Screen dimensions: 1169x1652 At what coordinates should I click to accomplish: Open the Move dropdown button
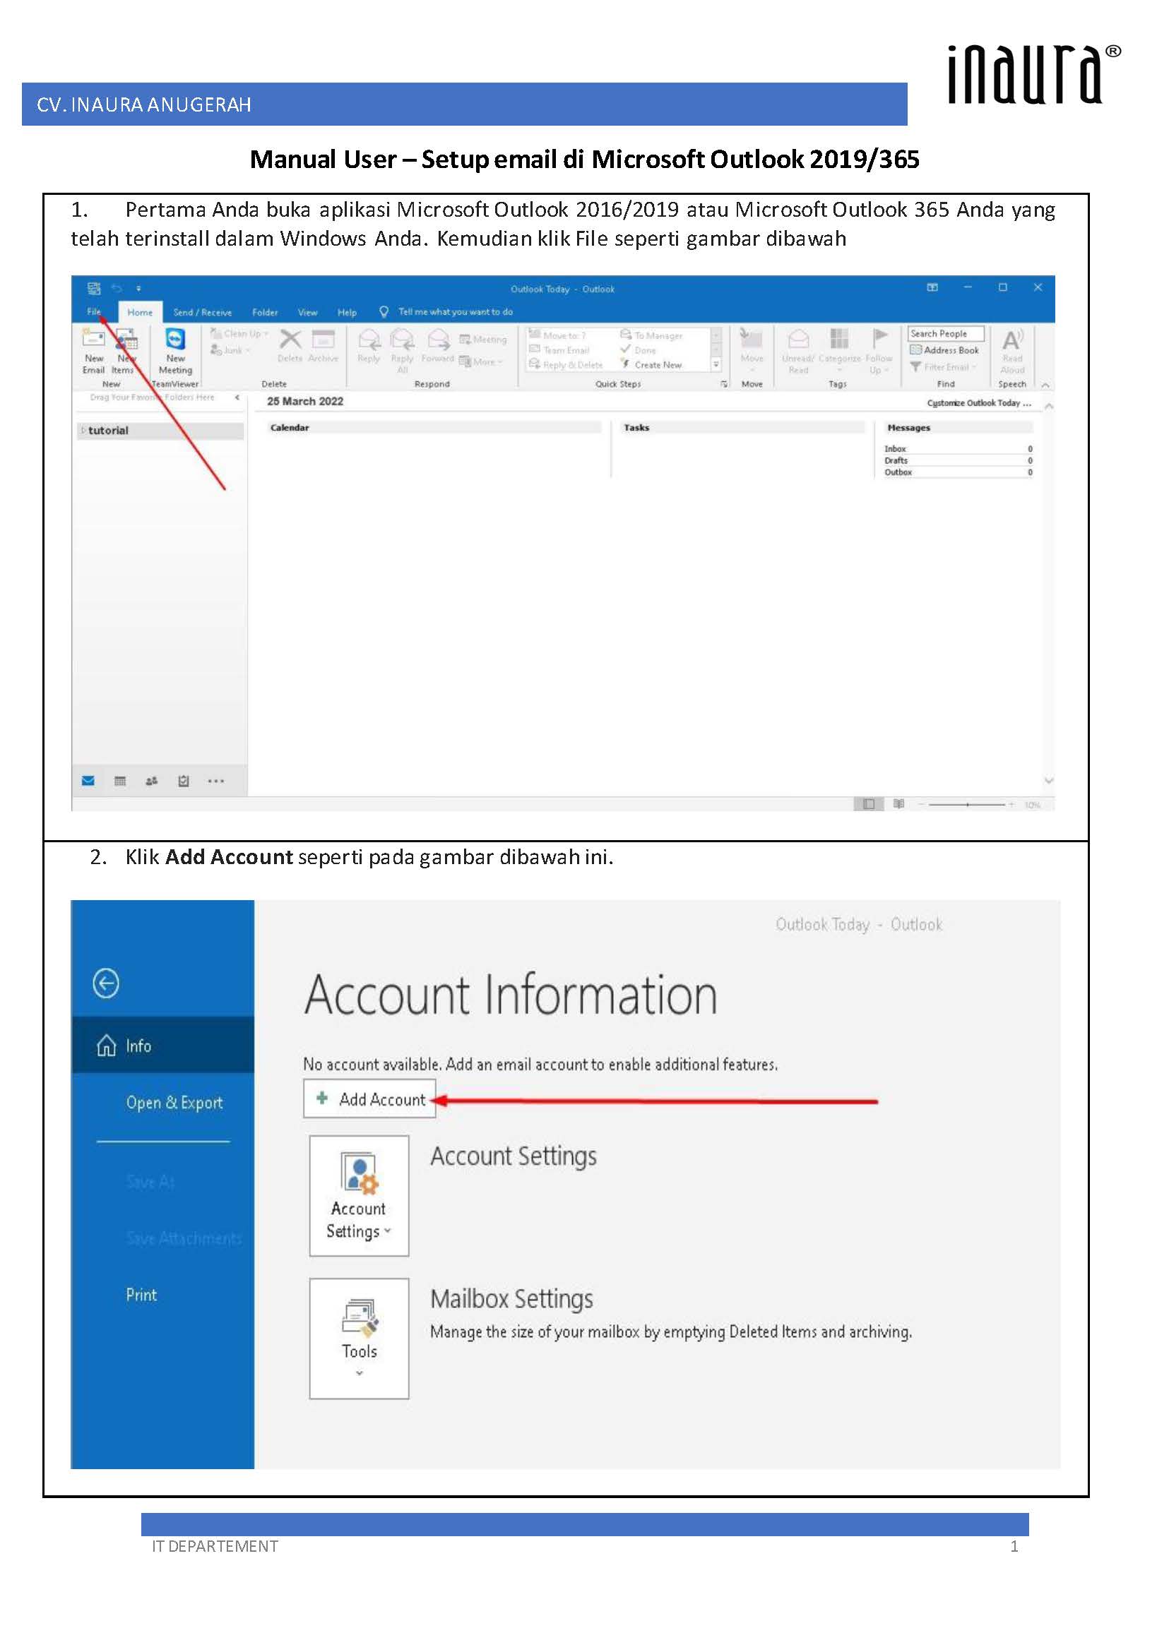point(752,349)
